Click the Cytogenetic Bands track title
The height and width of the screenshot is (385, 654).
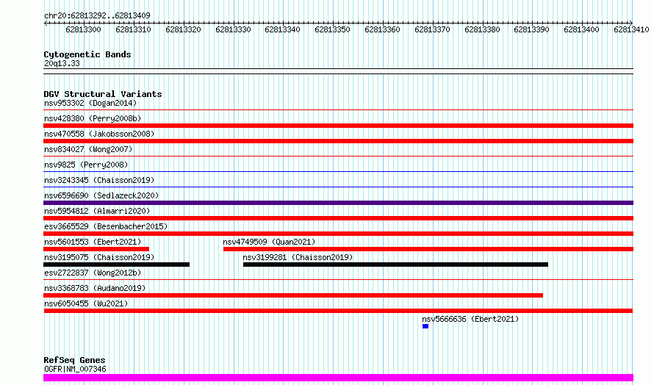click(x=87, y=54)
